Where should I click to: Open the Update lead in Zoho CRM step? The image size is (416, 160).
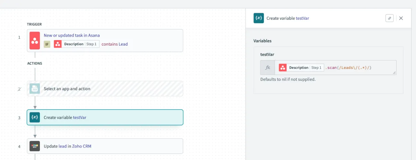point(105,146)
